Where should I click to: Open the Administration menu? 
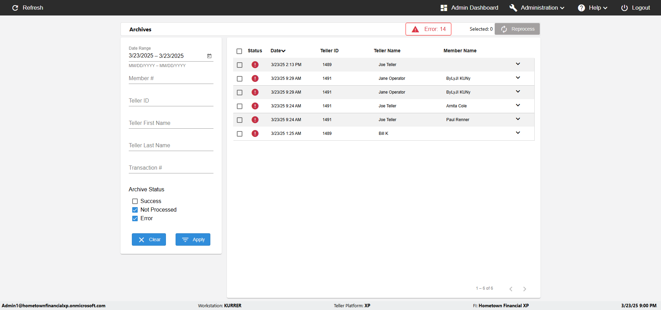click(537, 8)
